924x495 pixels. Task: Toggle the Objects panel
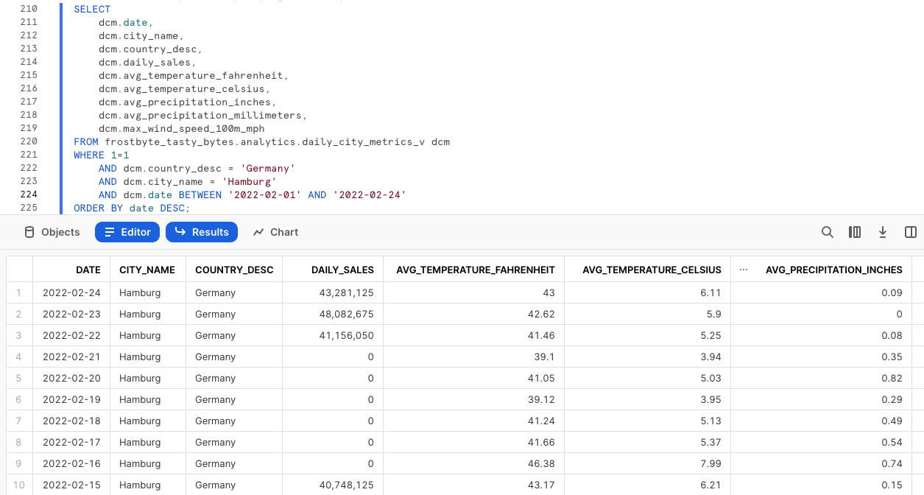click(52, 232)
